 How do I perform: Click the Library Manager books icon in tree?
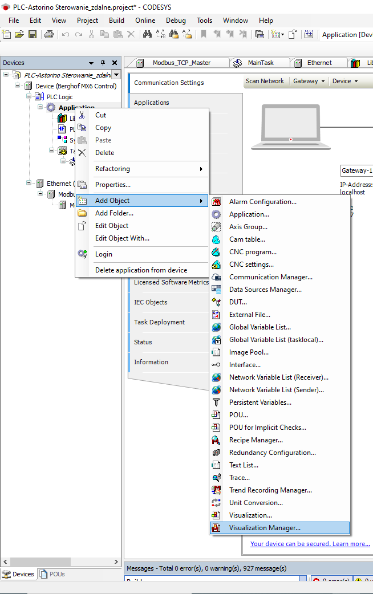(62, 118)
